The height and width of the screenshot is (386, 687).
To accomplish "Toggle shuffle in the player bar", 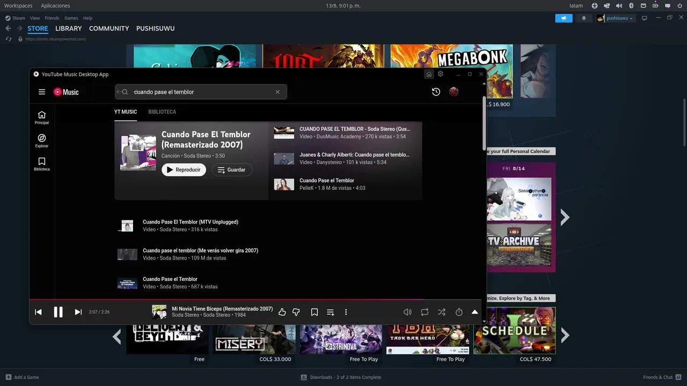I will click(442, 312).
